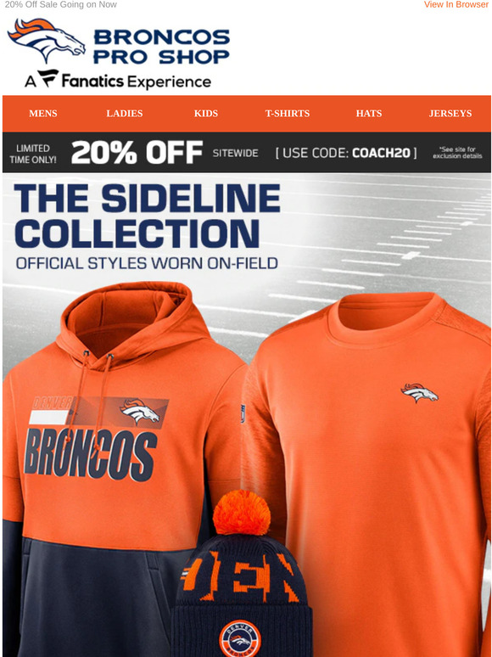Image resolution: width=492 pixels, height=657 pixels.
Task: Click the COACH20 promo code
Action: point(381,153)
